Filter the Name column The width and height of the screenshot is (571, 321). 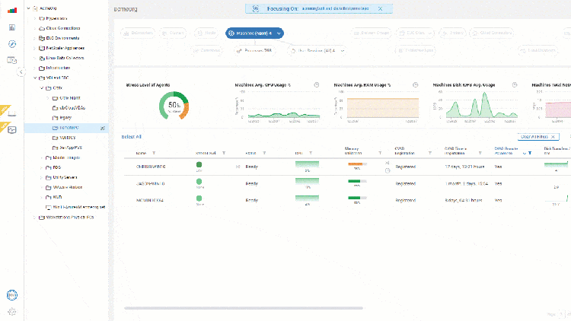pyautogui.click(x=154, y=153)
